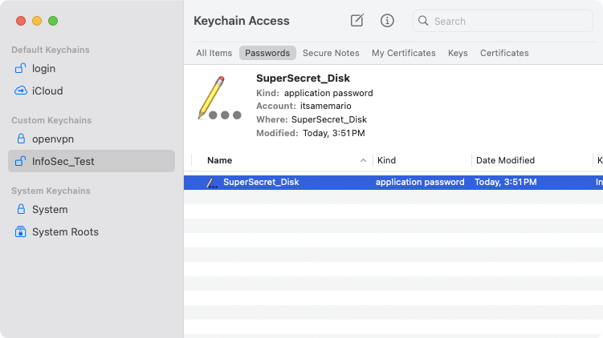This screenshot has height=338, width=603.
Task: Click the unlocked InfoSec_Test lock icon
Action: click(x=21, y=162)
